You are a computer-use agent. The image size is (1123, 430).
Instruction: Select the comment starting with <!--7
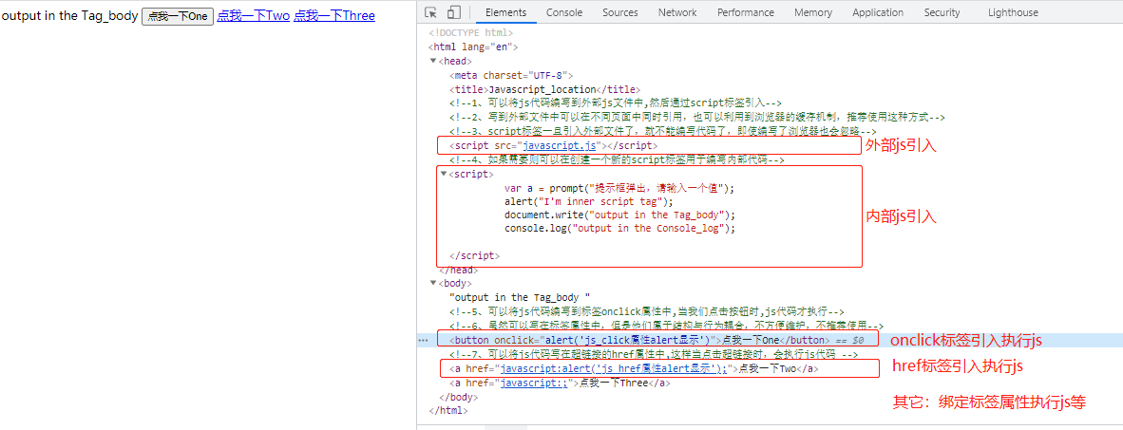click(654, 354)
